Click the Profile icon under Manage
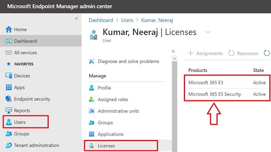This screenshot has height=152, width=271. [92, 88]
